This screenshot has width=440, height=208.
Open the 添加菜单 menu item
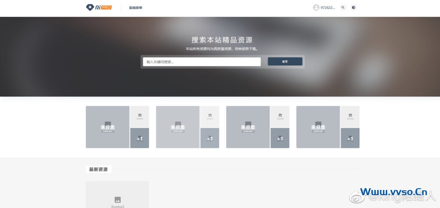[135, 8]
